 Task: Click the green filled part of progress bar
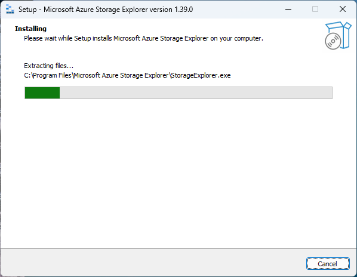(x=42, y=93)
